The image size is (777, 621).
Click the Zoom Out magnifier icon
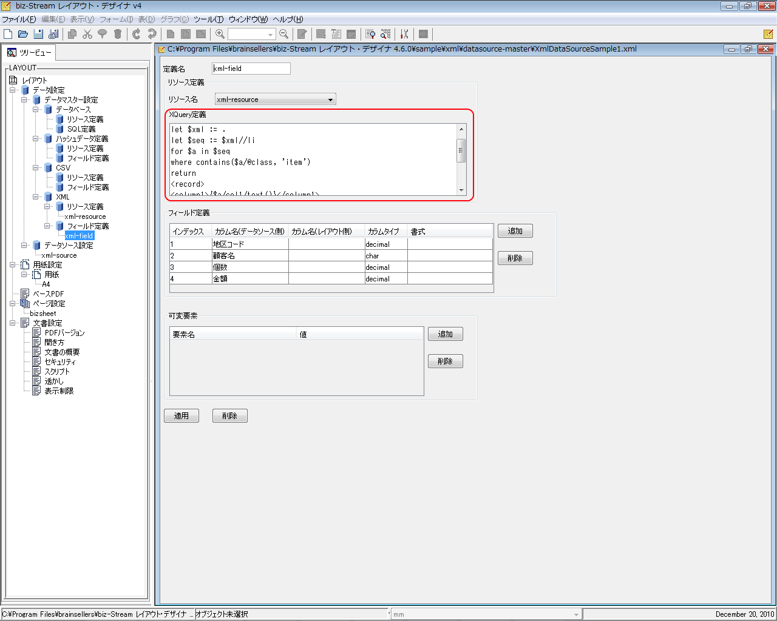pos(283,34)
